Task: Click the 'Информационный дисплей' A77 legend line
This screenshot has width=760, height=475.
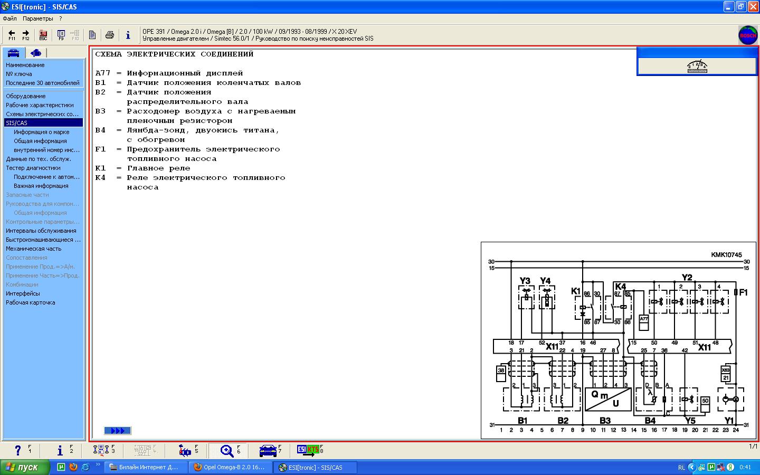Action: pyautogui.click(x=169, y=73)
